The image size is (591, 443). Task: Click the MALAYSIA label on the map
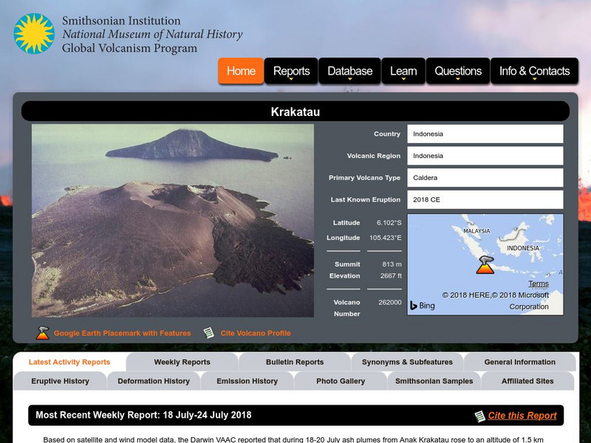click(476, 231)
